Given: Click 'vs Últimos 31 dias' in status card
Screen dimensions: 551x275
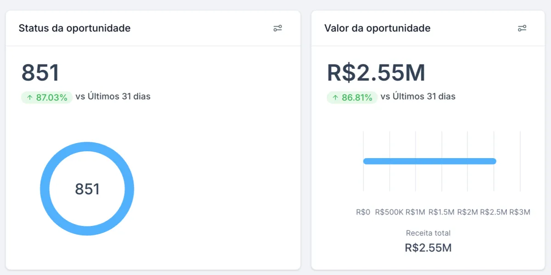Looking at the screenshot, I should [113, 97].
